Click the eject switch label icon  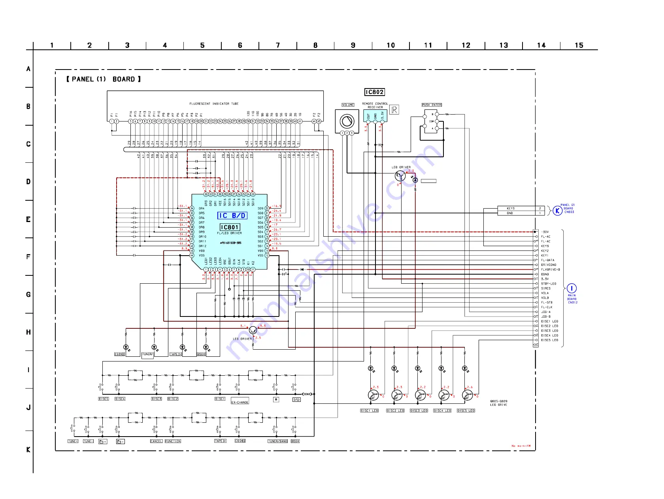click(x=276, y=399)
